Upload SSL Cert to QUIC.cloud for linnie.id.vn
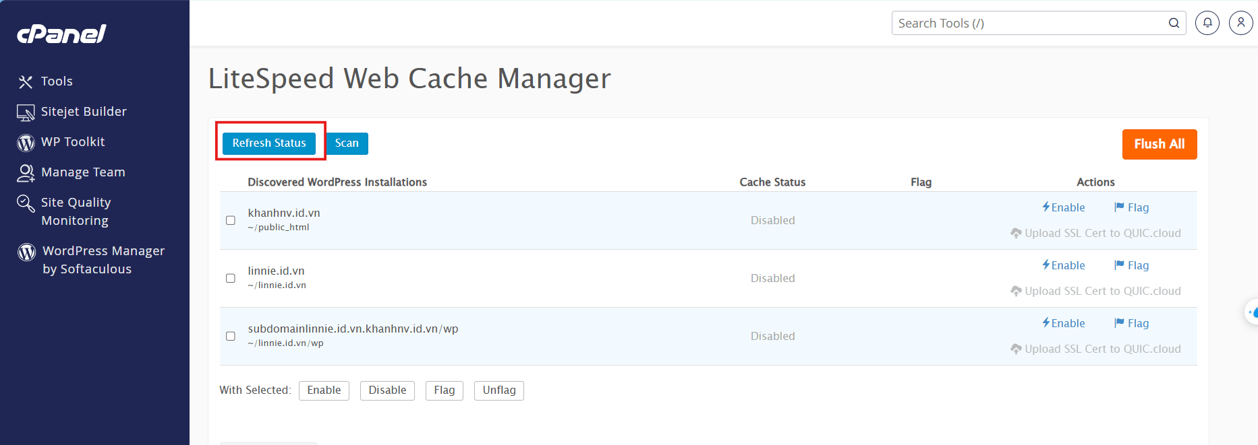The height and width of the screenshot is (445, 1258). (x=1095, y=291)
